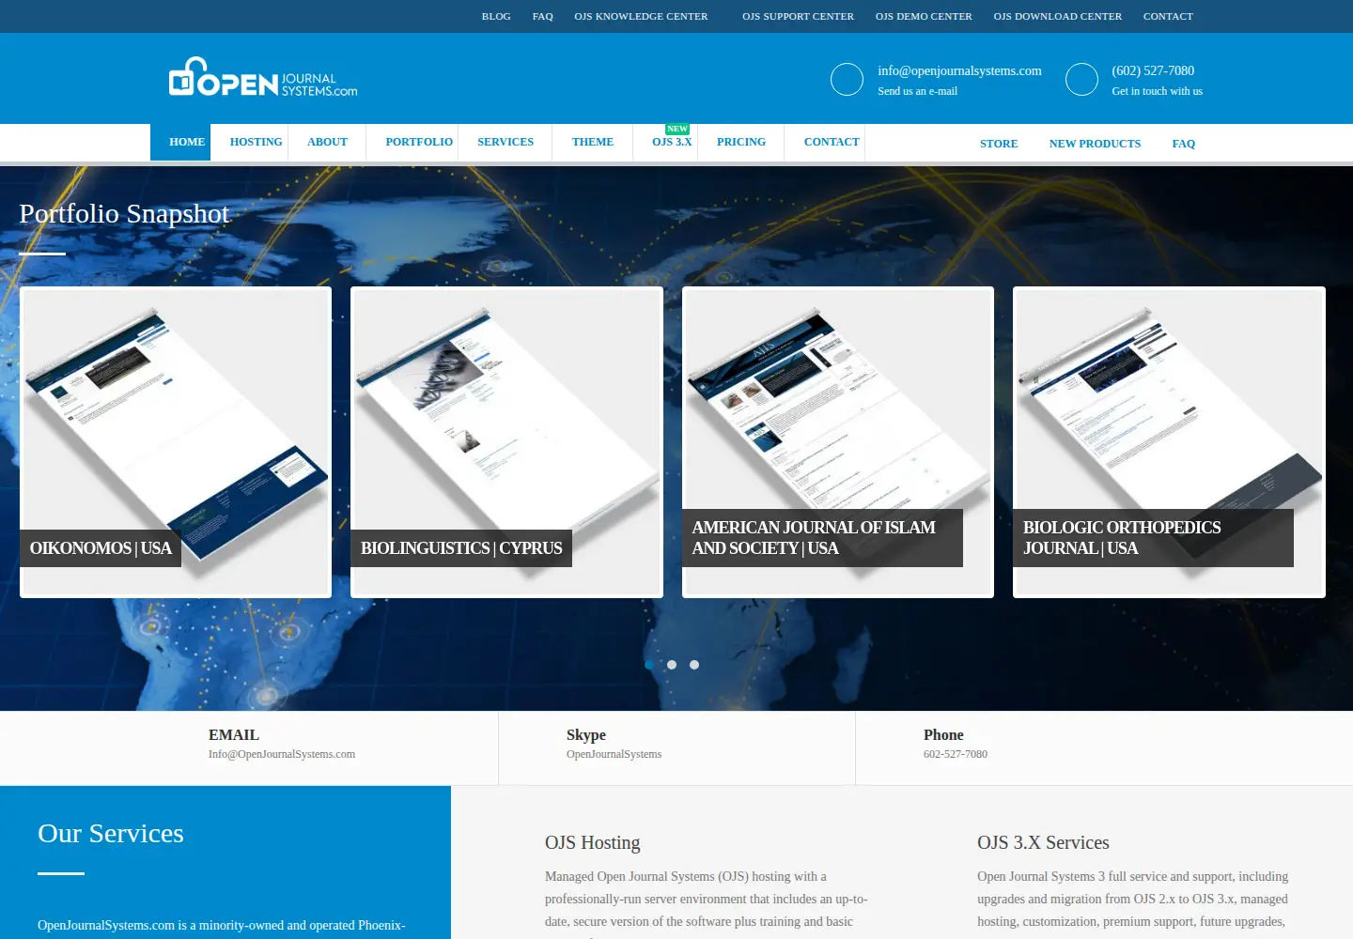Screen dimensions: 1353x939
Task: Open the ABOUT menu item
Action: [x=327, y=142]
